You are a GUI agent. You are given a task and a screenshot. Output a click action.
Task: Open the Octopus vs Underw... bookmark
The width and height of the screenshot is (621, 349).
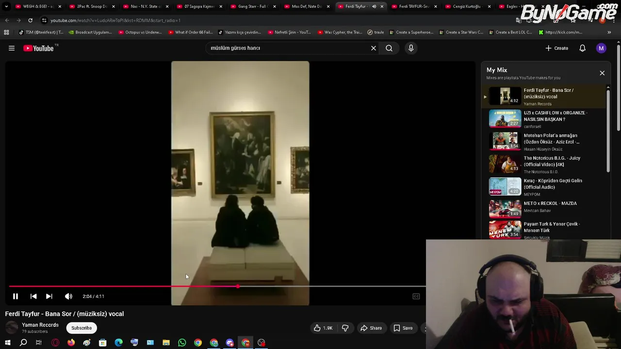pyautogui.click(x=140, y=32)
